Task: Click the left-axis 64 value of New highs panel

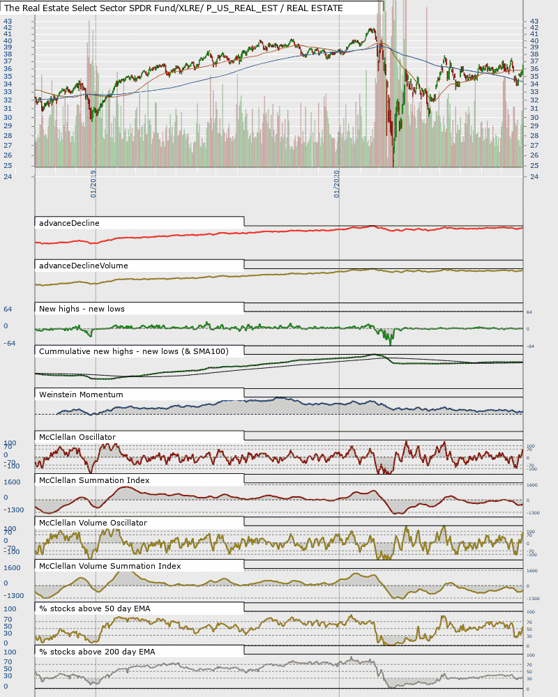Action: pyautogui.click(x=8, y=309)
